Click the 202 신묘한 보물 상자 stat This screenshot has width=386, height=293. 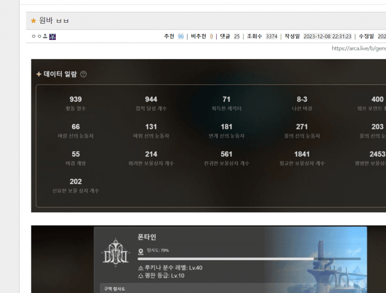(75, 186)
